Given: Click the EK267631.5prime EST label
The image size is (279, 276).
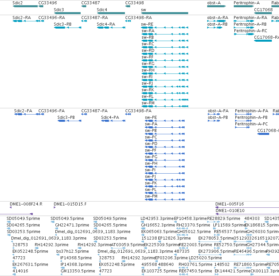Looking at the screenshot, I should click(x=30, y=265).
